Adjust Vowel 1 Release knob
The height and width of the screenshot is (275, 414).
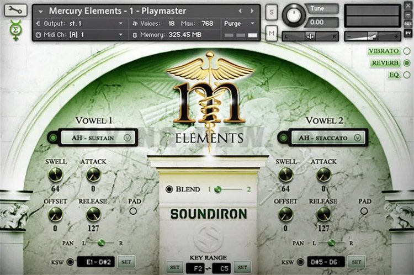coord(93,214)
